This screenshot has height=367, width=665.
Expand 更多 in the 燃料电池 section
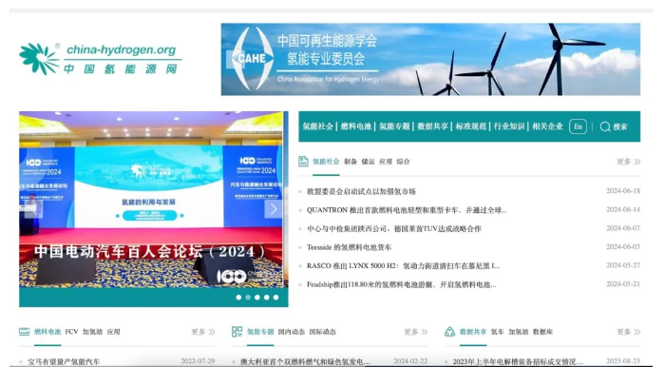click(202, 332)
